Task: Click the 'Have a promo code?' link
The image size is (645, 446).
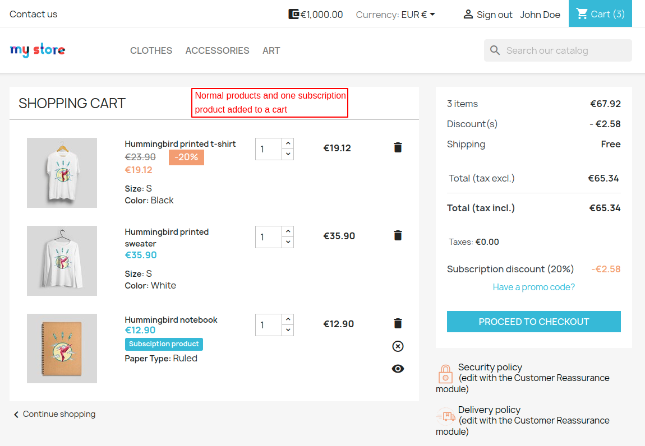Action: (533, 287)
